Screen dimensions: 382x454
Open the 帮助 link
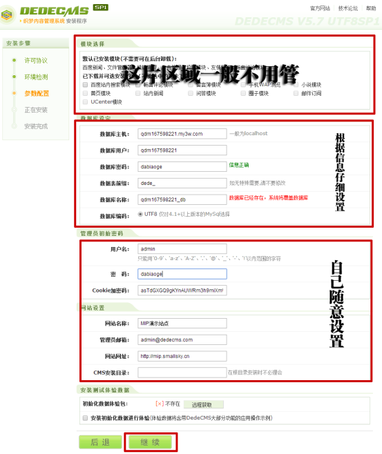pyautogui.click(x=371, y=8)
